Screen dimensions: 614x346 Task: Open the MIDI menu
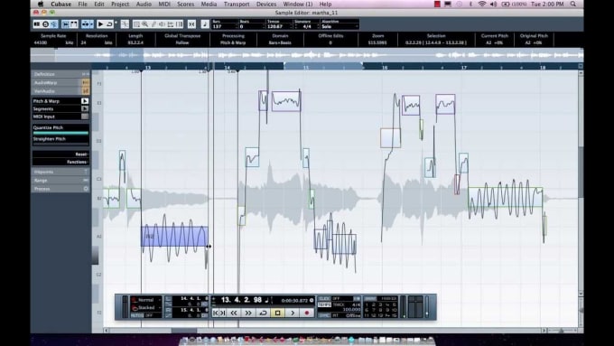pyautogui.click(x=164, y=4)
